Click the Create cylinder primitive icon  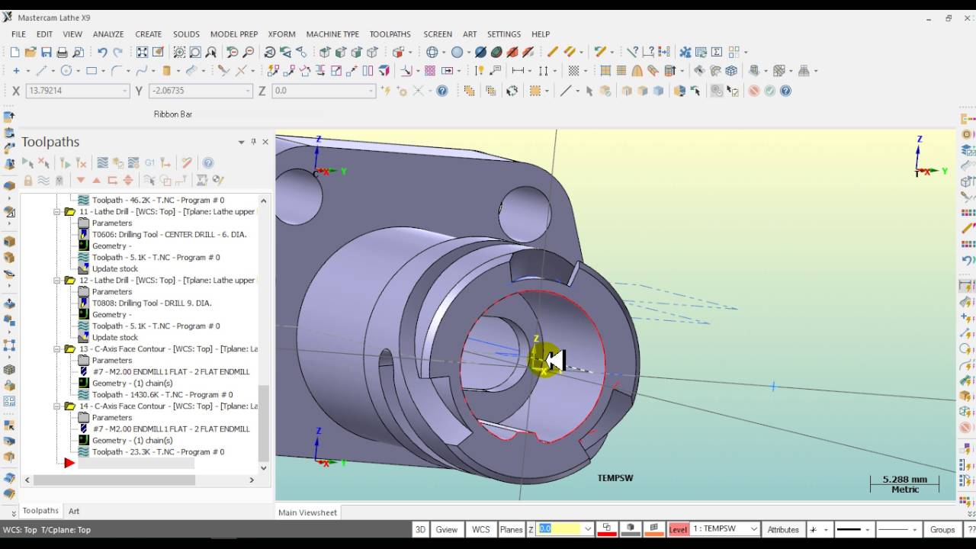[167, 71]
